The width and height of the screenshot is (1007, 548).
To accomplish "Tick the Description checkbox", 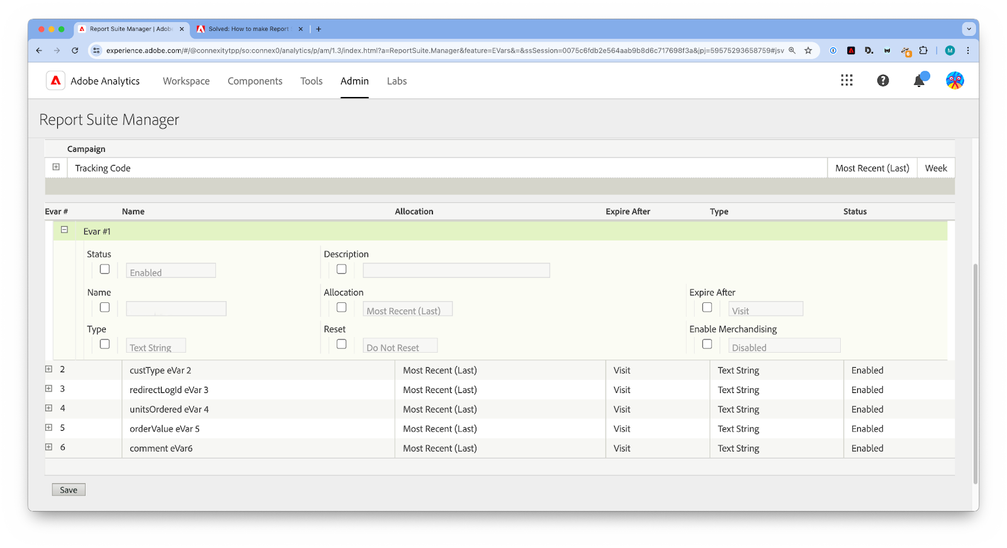I will click(342, 269).
